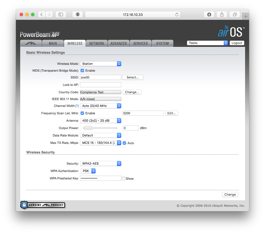
Task: Click the copyright Ubiquiti Networks text
Action: point(211,206)
